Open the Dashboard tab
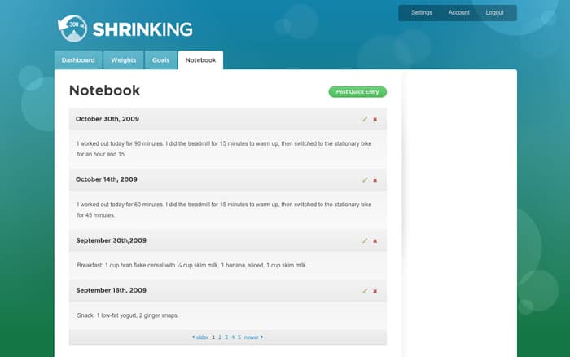570x357 pixels. [x=78, y=60]
